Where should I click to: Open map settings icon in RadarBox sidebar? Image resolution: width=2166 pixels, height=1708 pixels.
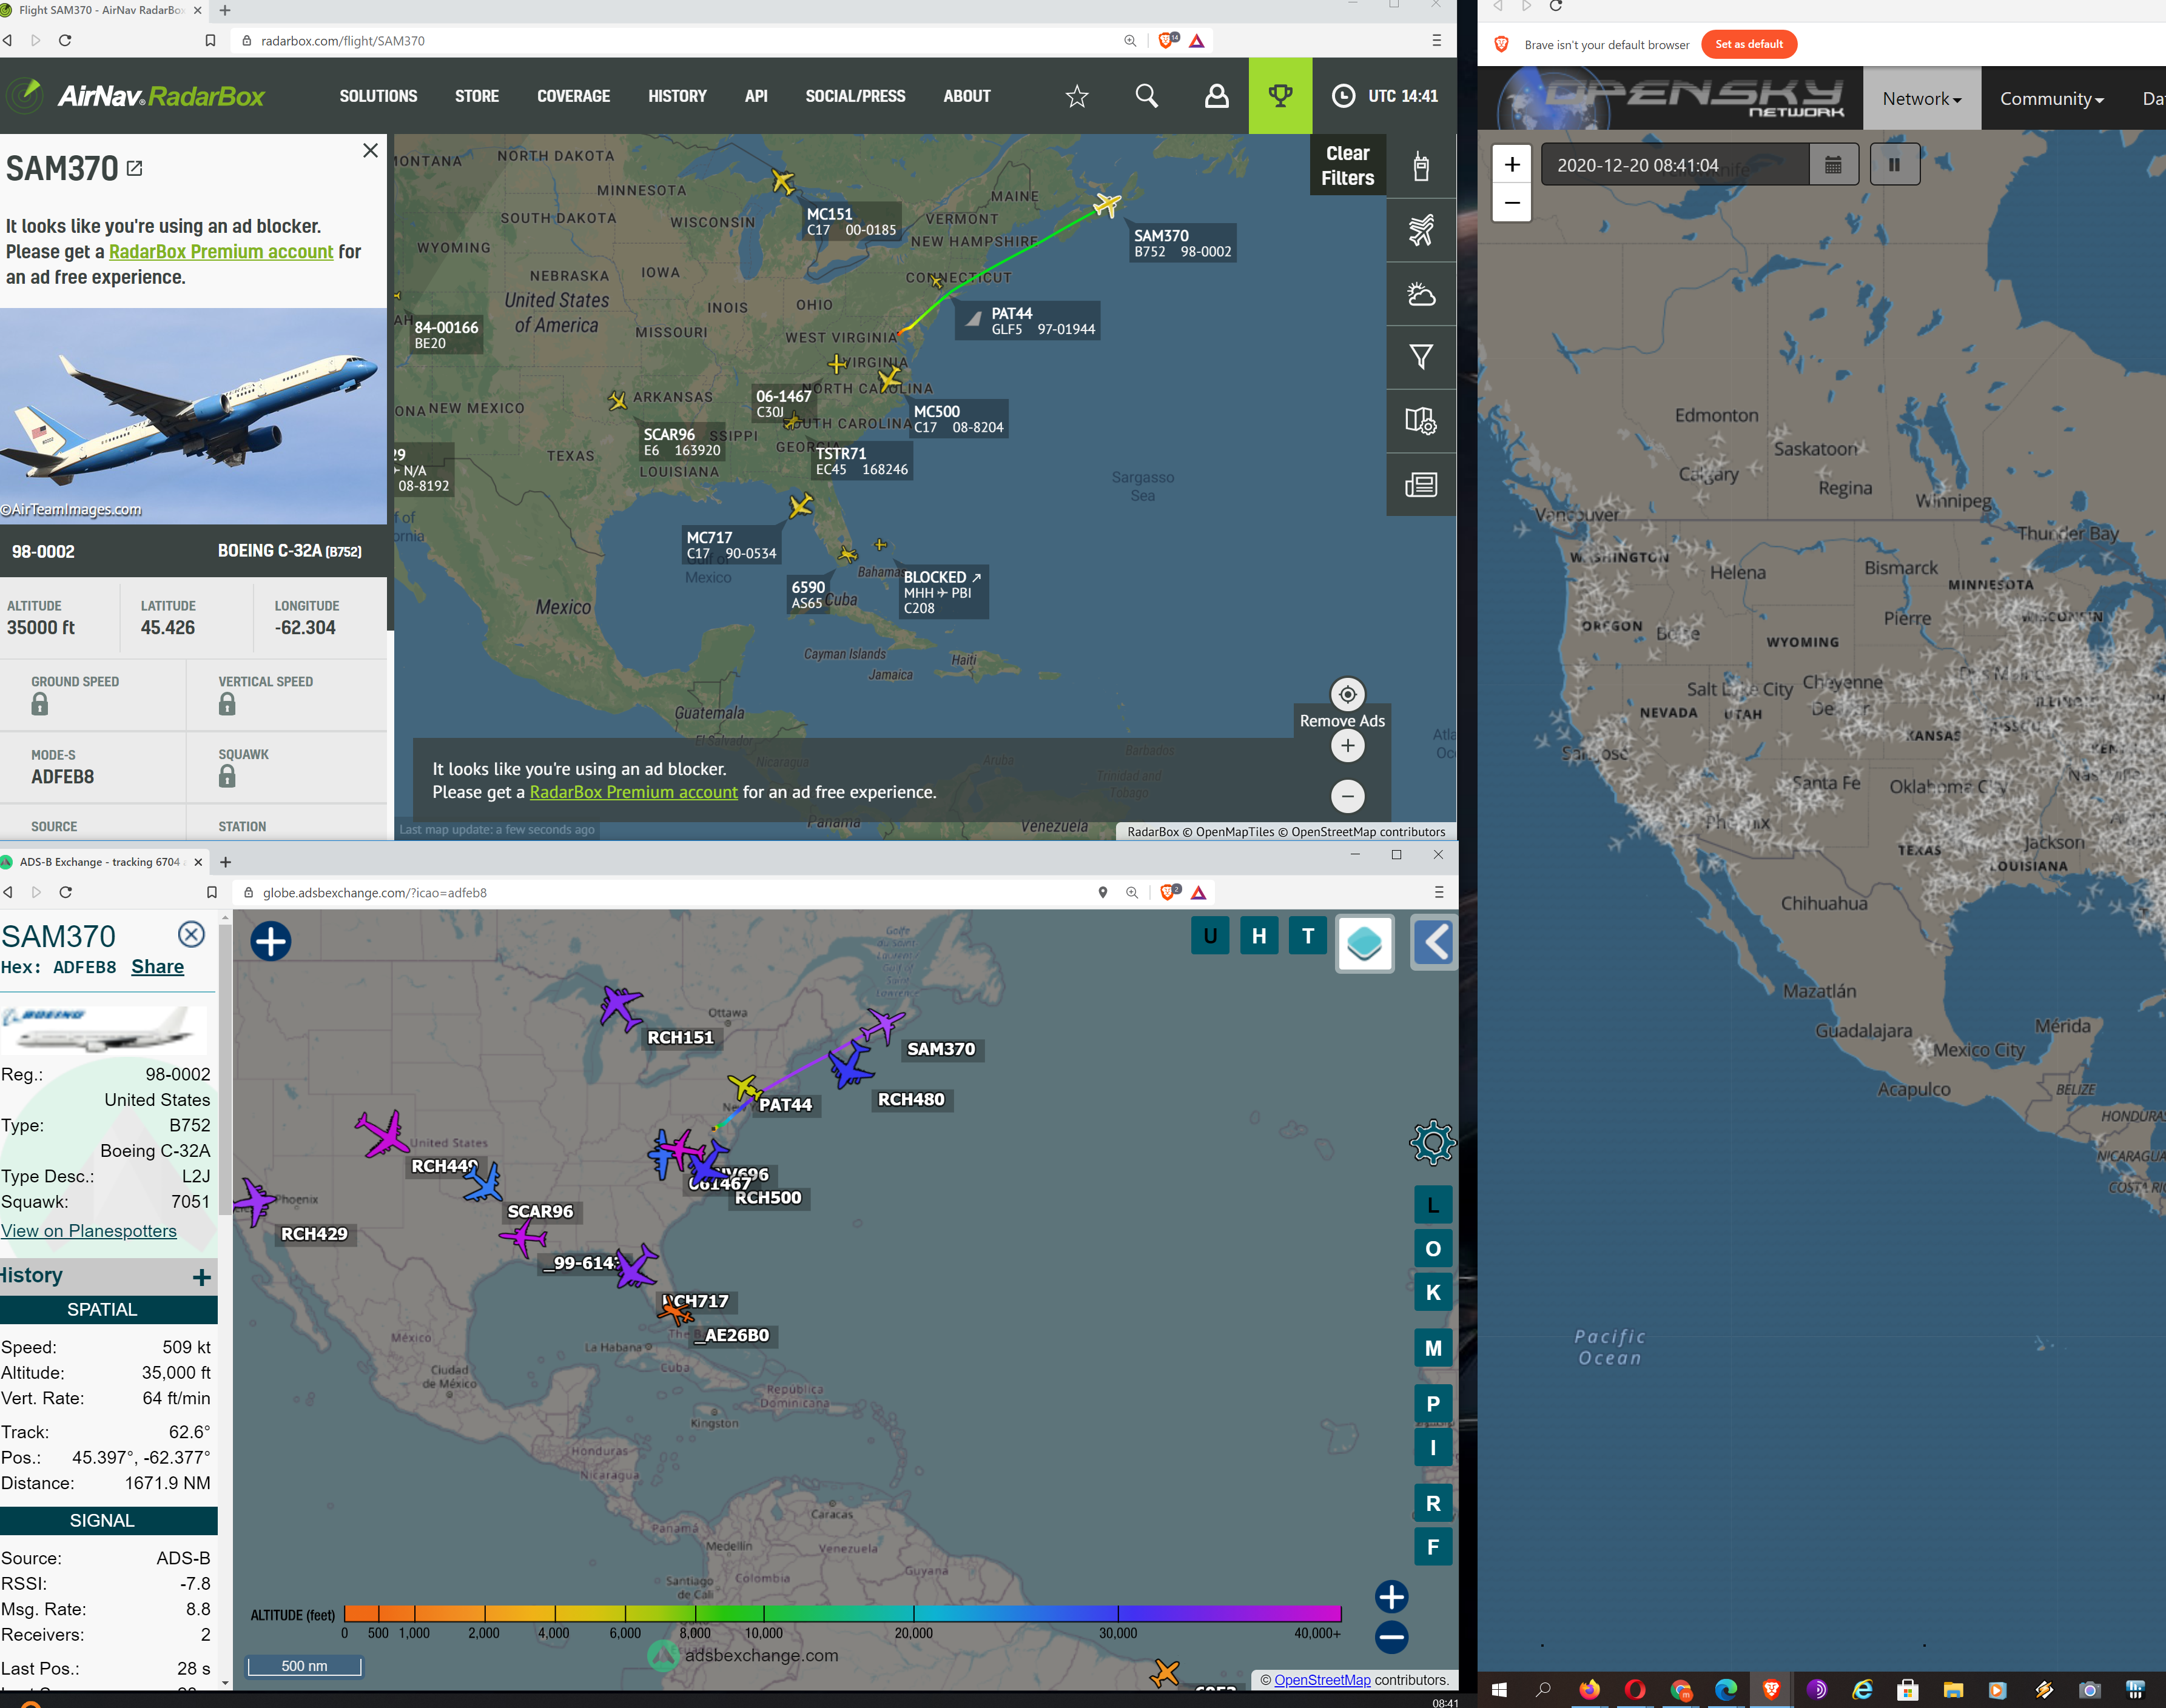(1421, 421)
